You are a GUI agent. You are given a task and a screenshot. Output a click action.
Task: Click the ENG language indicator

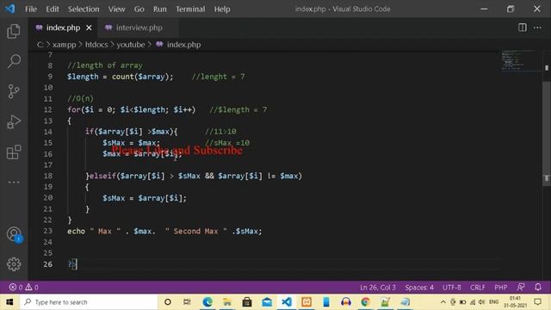[493, 302]
